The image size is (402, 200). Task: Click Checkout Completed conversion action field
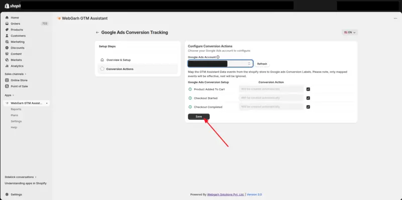tap(271, 107)
